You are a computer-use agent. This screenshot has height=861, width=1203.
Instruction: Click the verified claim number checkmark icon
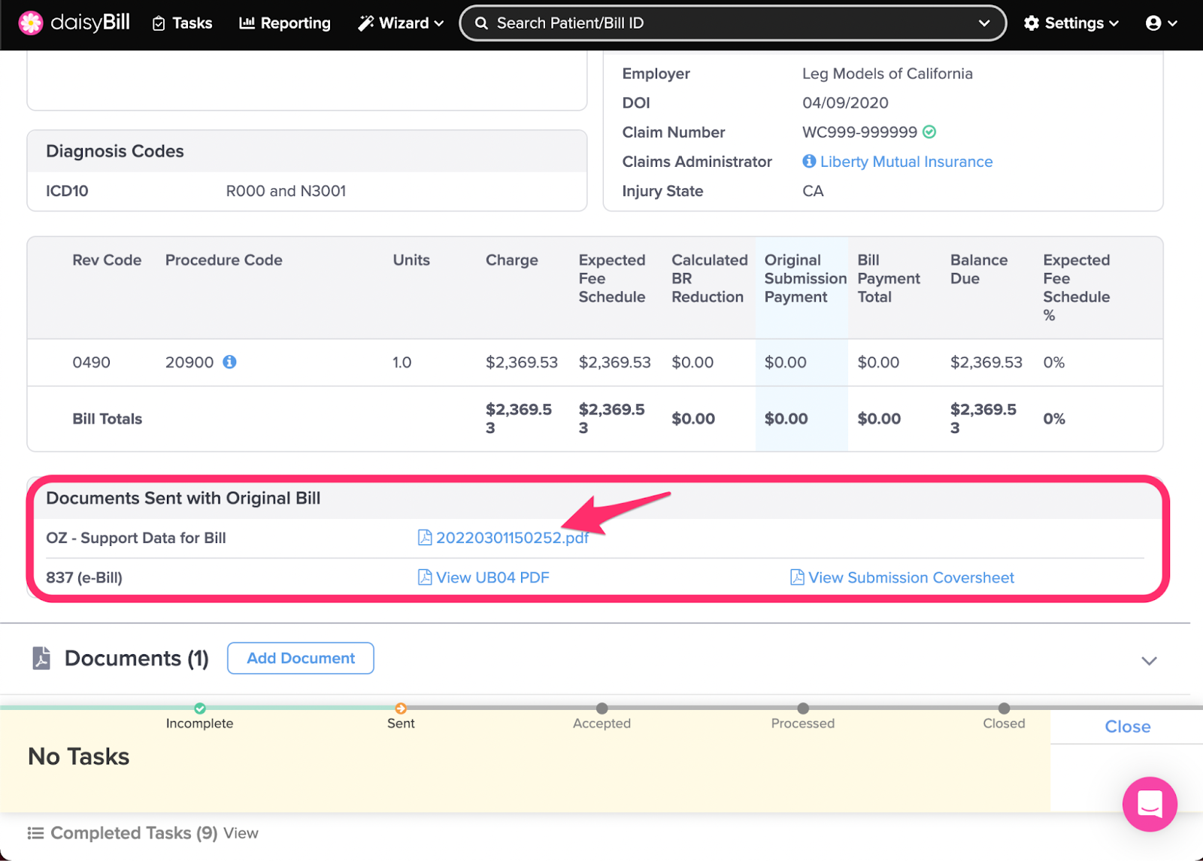click(929, 132)
